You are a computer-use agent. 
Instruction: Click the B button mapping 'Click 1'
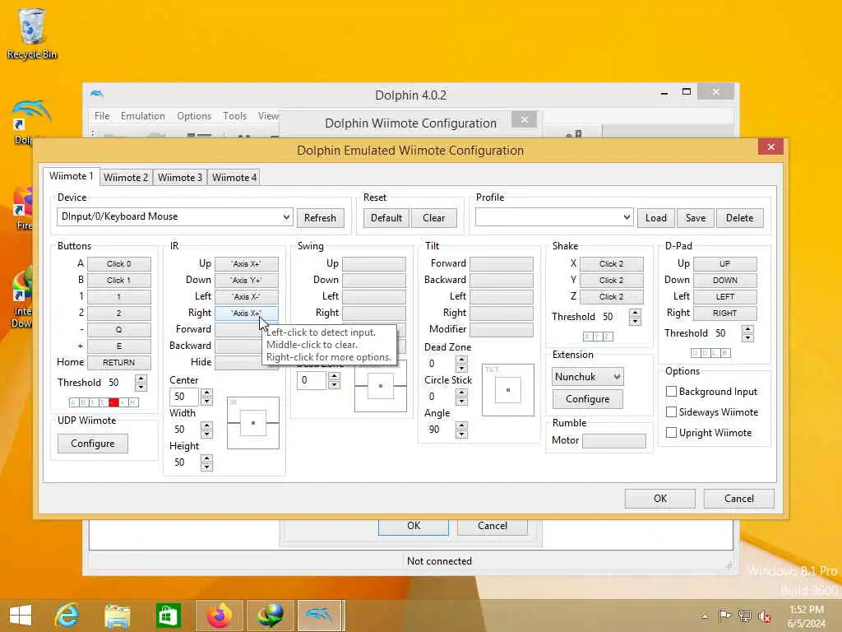coord(118,280)
